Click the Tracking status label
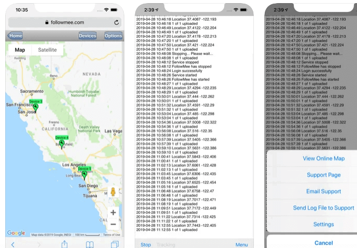Viewport: 357px width, 248px height. coord(166,244)
